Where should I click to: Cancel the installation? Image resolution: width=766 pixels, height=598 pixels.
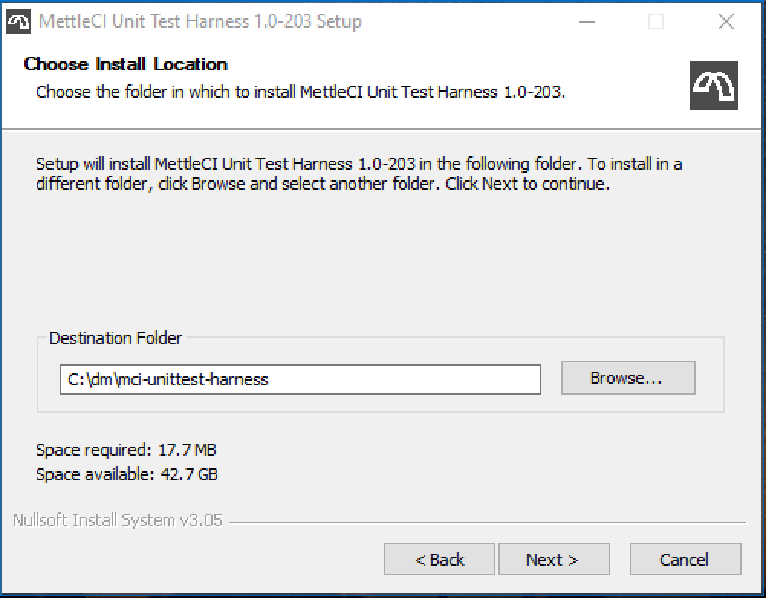point(685,559)
